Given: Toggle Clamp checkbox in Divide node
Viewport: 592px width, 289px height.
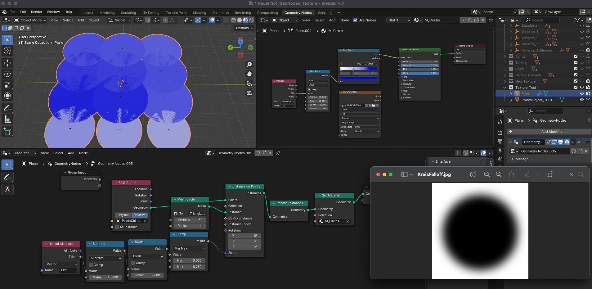Looking at the screenshot, I should coord(133,263).
